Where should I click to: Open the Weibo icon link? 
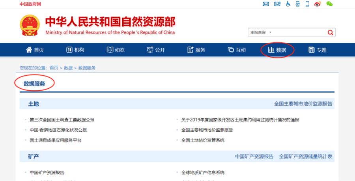[318, 4]
